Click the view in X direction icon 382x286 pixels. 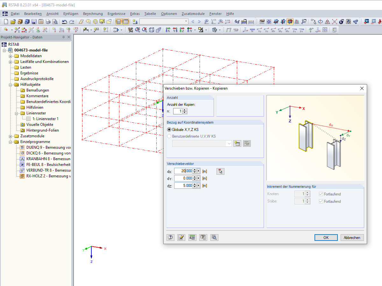coord(168,30)
